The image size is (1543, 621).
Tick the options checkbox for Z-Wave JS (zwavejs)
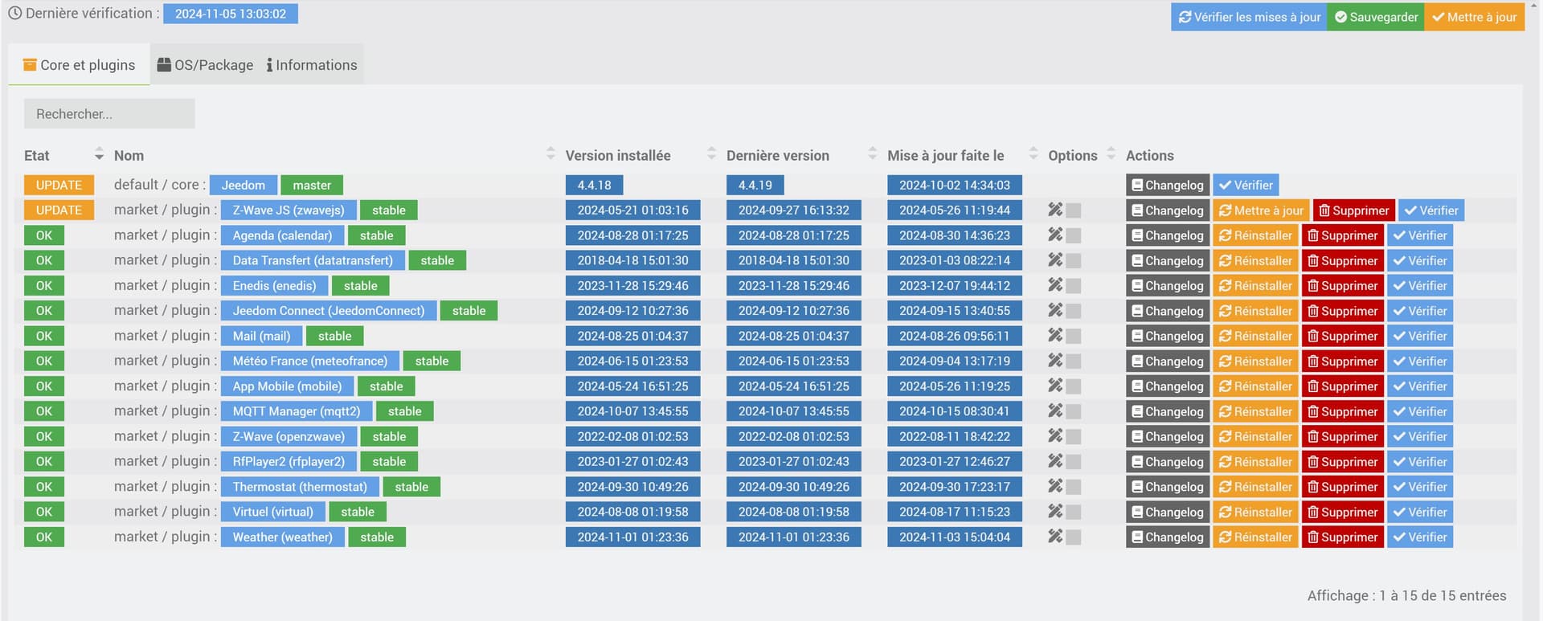point(1074,210)
